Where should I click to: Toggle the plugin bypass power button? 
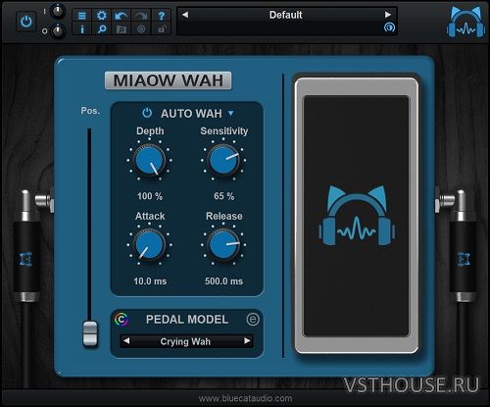[x=25, y=22]
